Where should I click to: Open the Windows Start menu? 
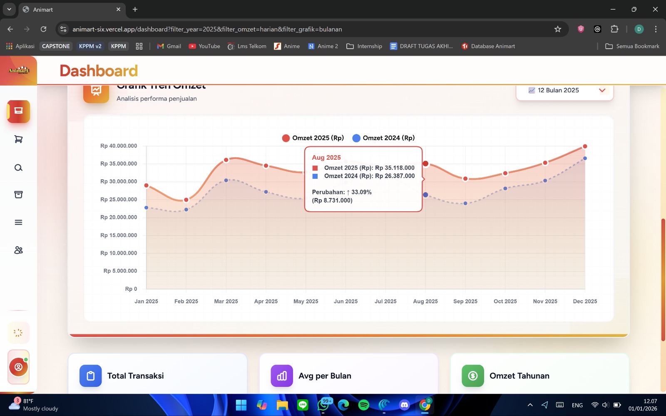point(241,405)
